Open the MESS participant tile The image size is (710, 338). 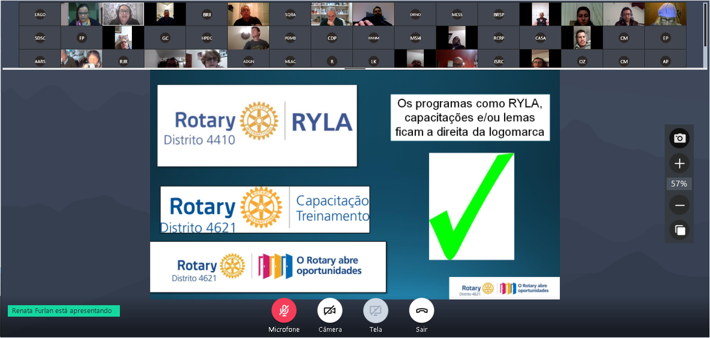457,15
